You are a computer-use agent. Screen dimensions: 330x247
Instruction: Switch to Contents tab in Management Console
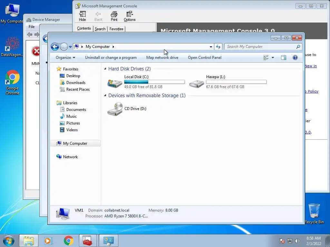[84, 28]
